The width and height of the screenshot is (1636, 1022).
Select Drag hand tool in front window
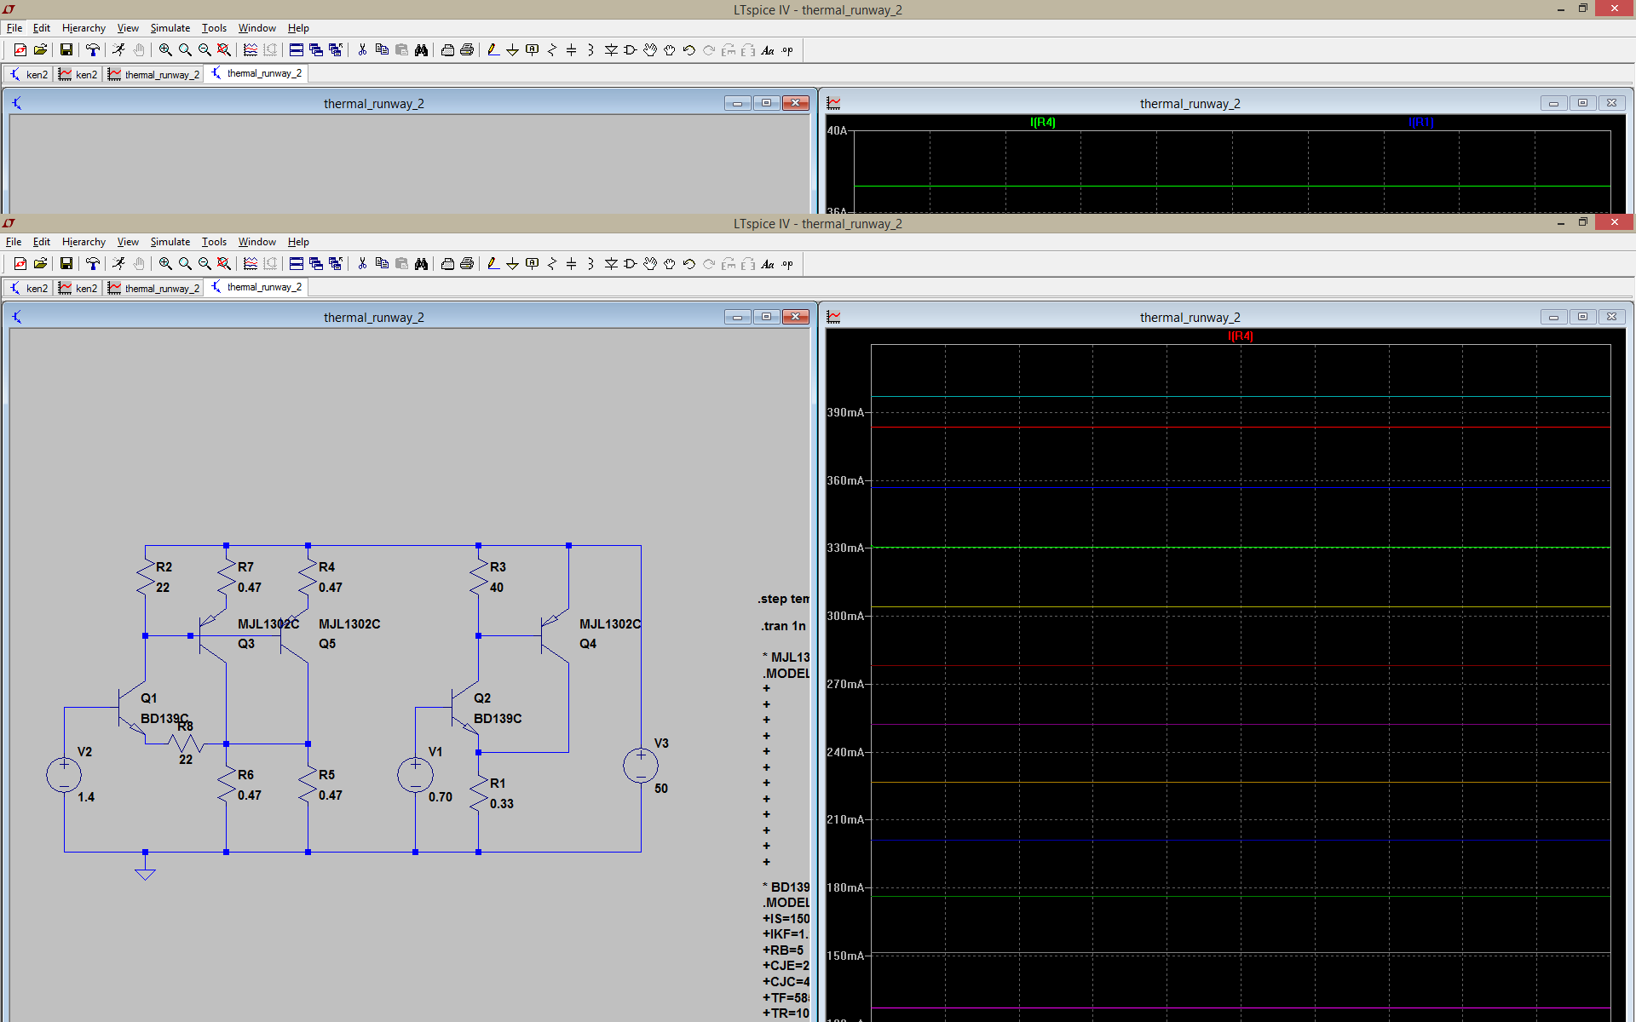click(x=670, y=264)
